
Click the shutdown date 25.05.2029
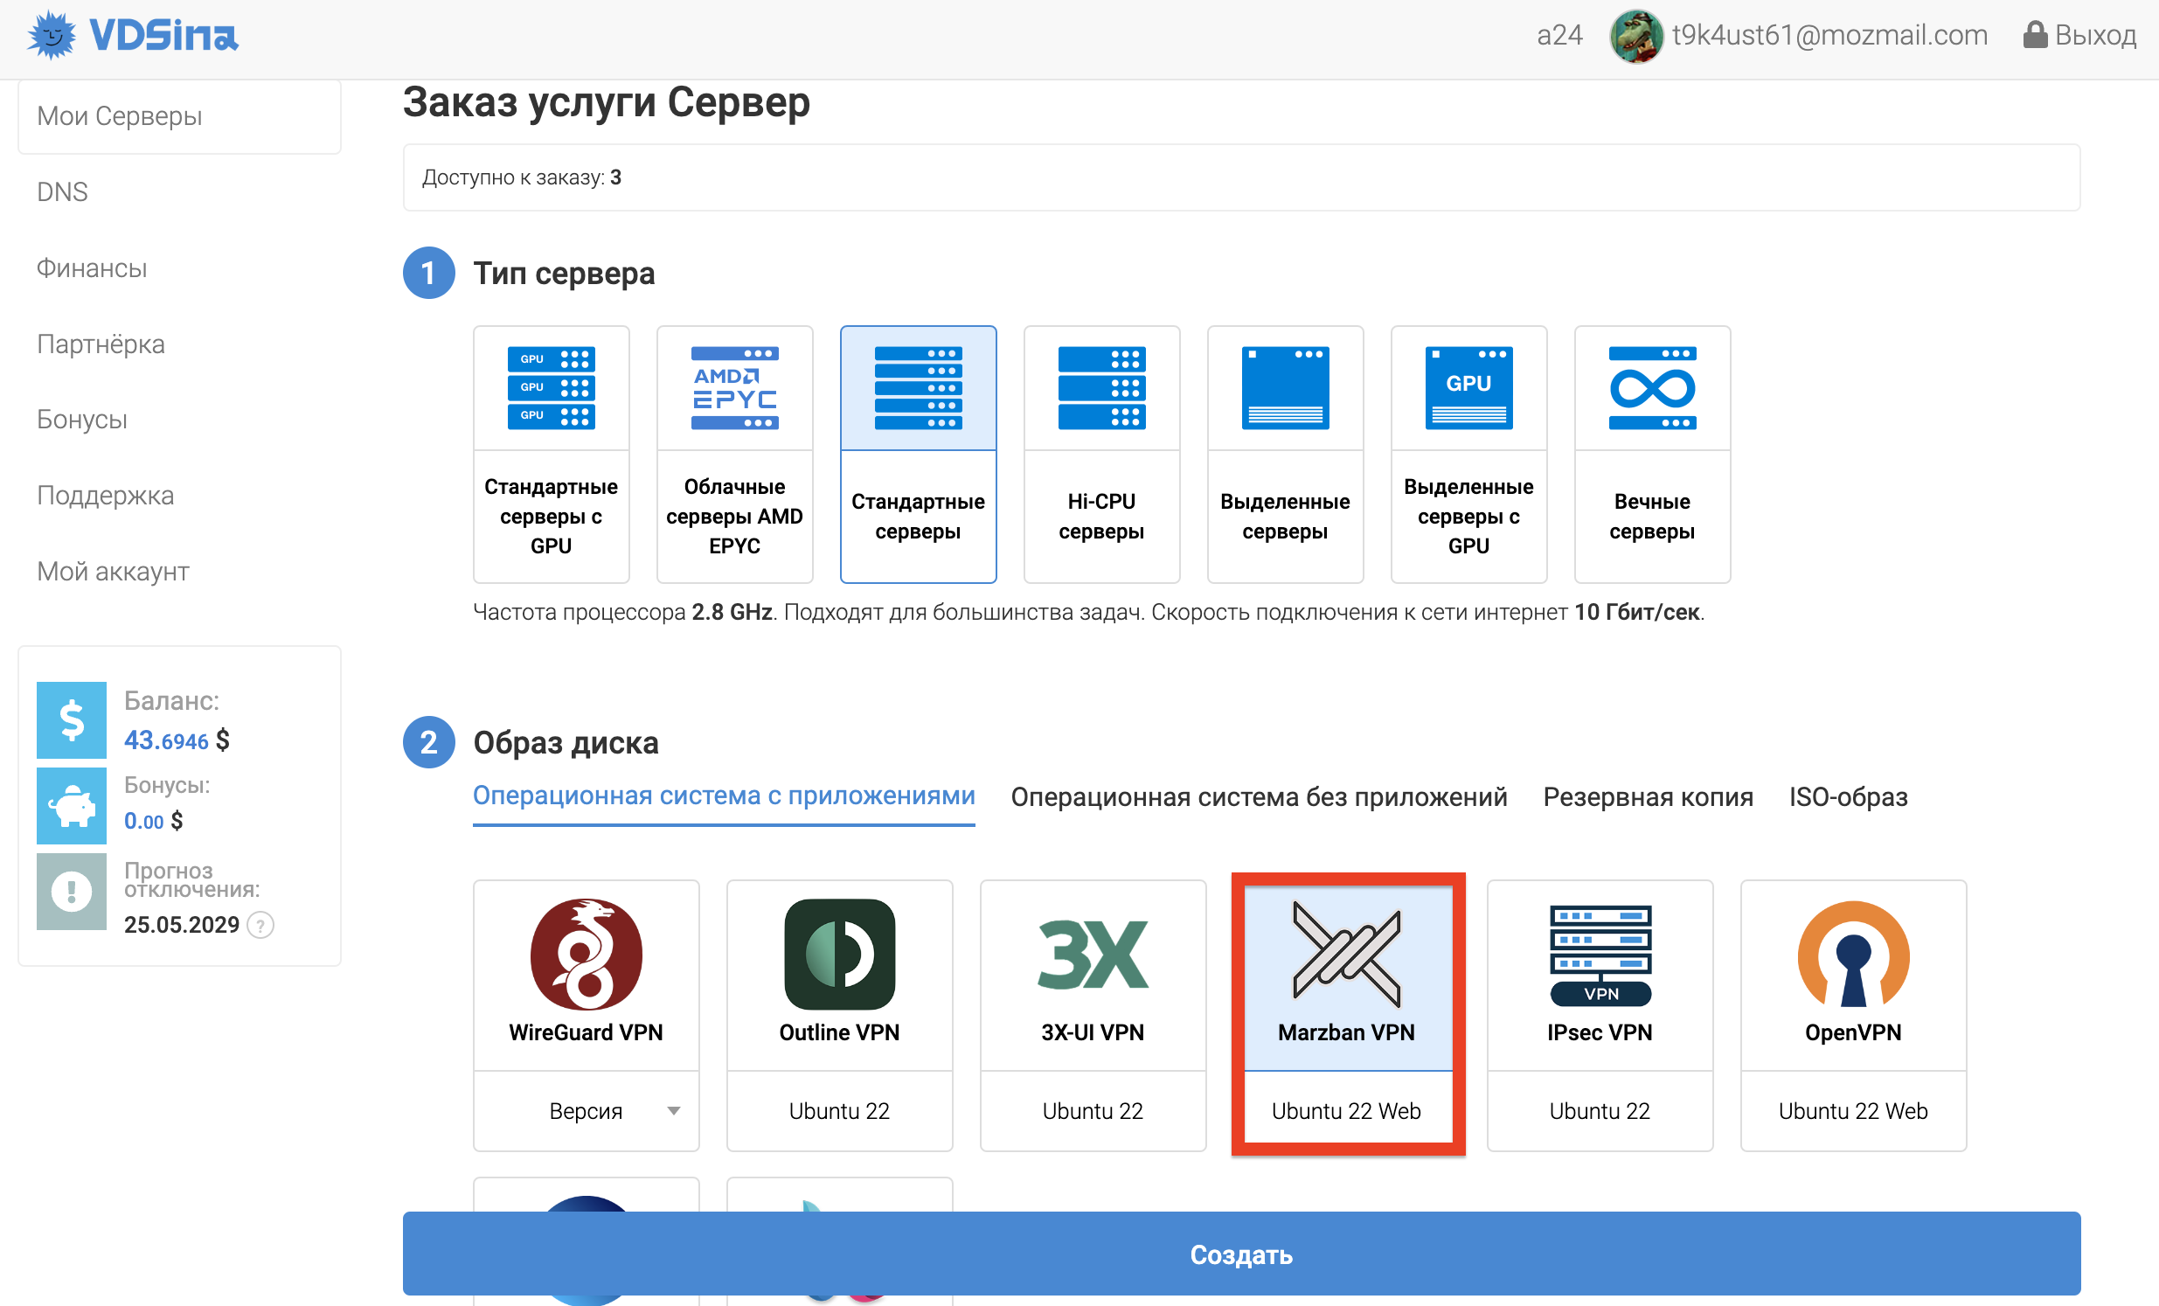pyautogui.click(x=183, y=925)
